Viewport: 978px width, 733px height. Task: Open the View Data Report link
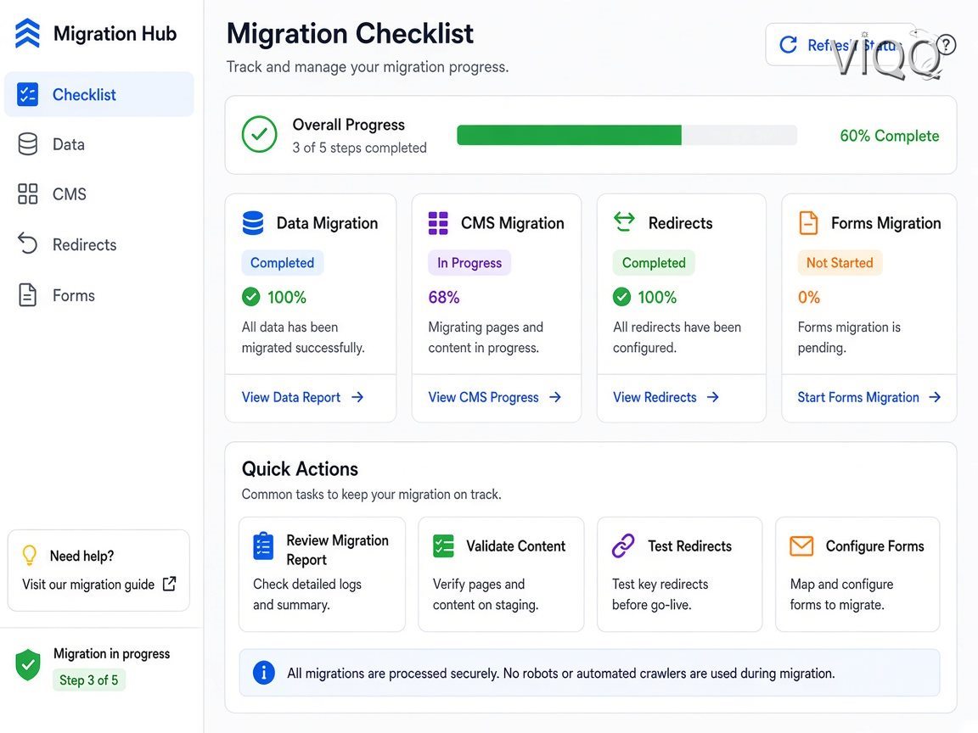(302, 398)
